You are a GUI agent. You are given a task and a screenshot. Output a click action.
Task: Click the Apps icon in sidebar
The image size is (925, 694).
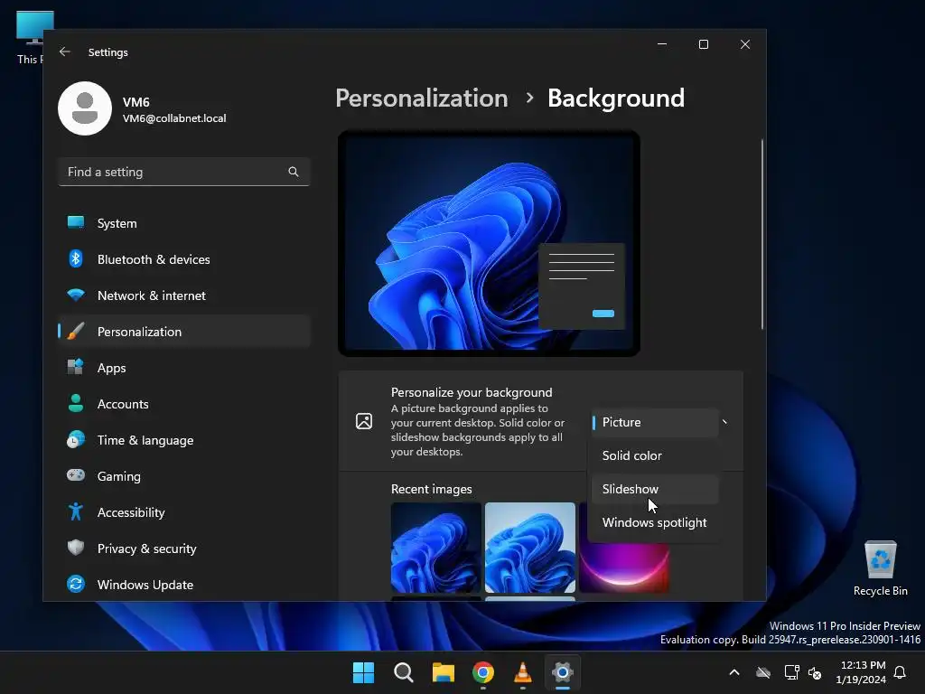click(76, 367)
